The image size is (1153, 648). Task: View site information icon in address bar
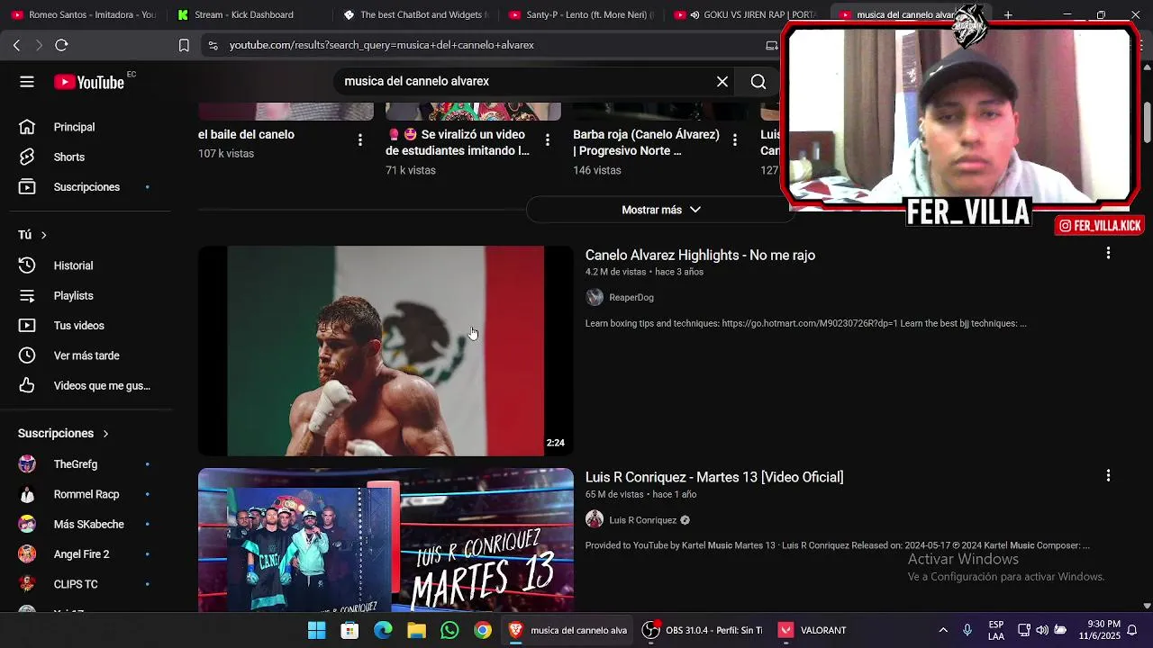tap(213, 45)
